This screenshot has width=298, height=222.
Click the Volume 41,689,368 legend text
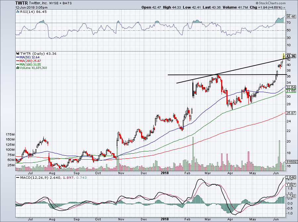point(33,68)
